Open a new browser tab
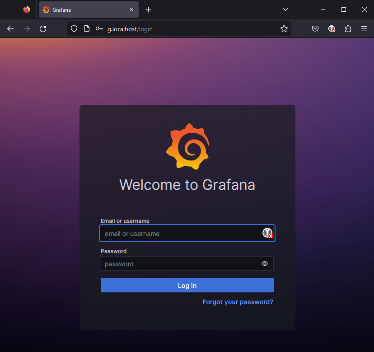 coord(148,10)
